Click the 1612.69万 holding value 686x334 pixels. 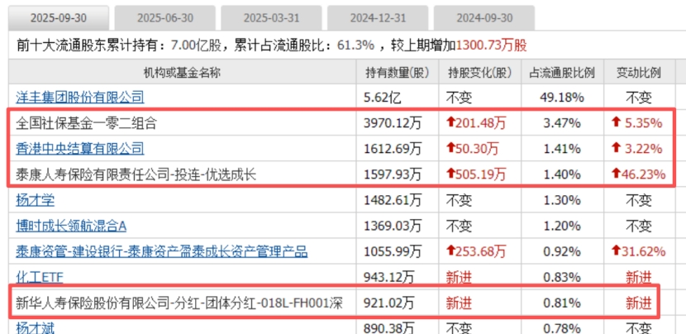[393, 149]
